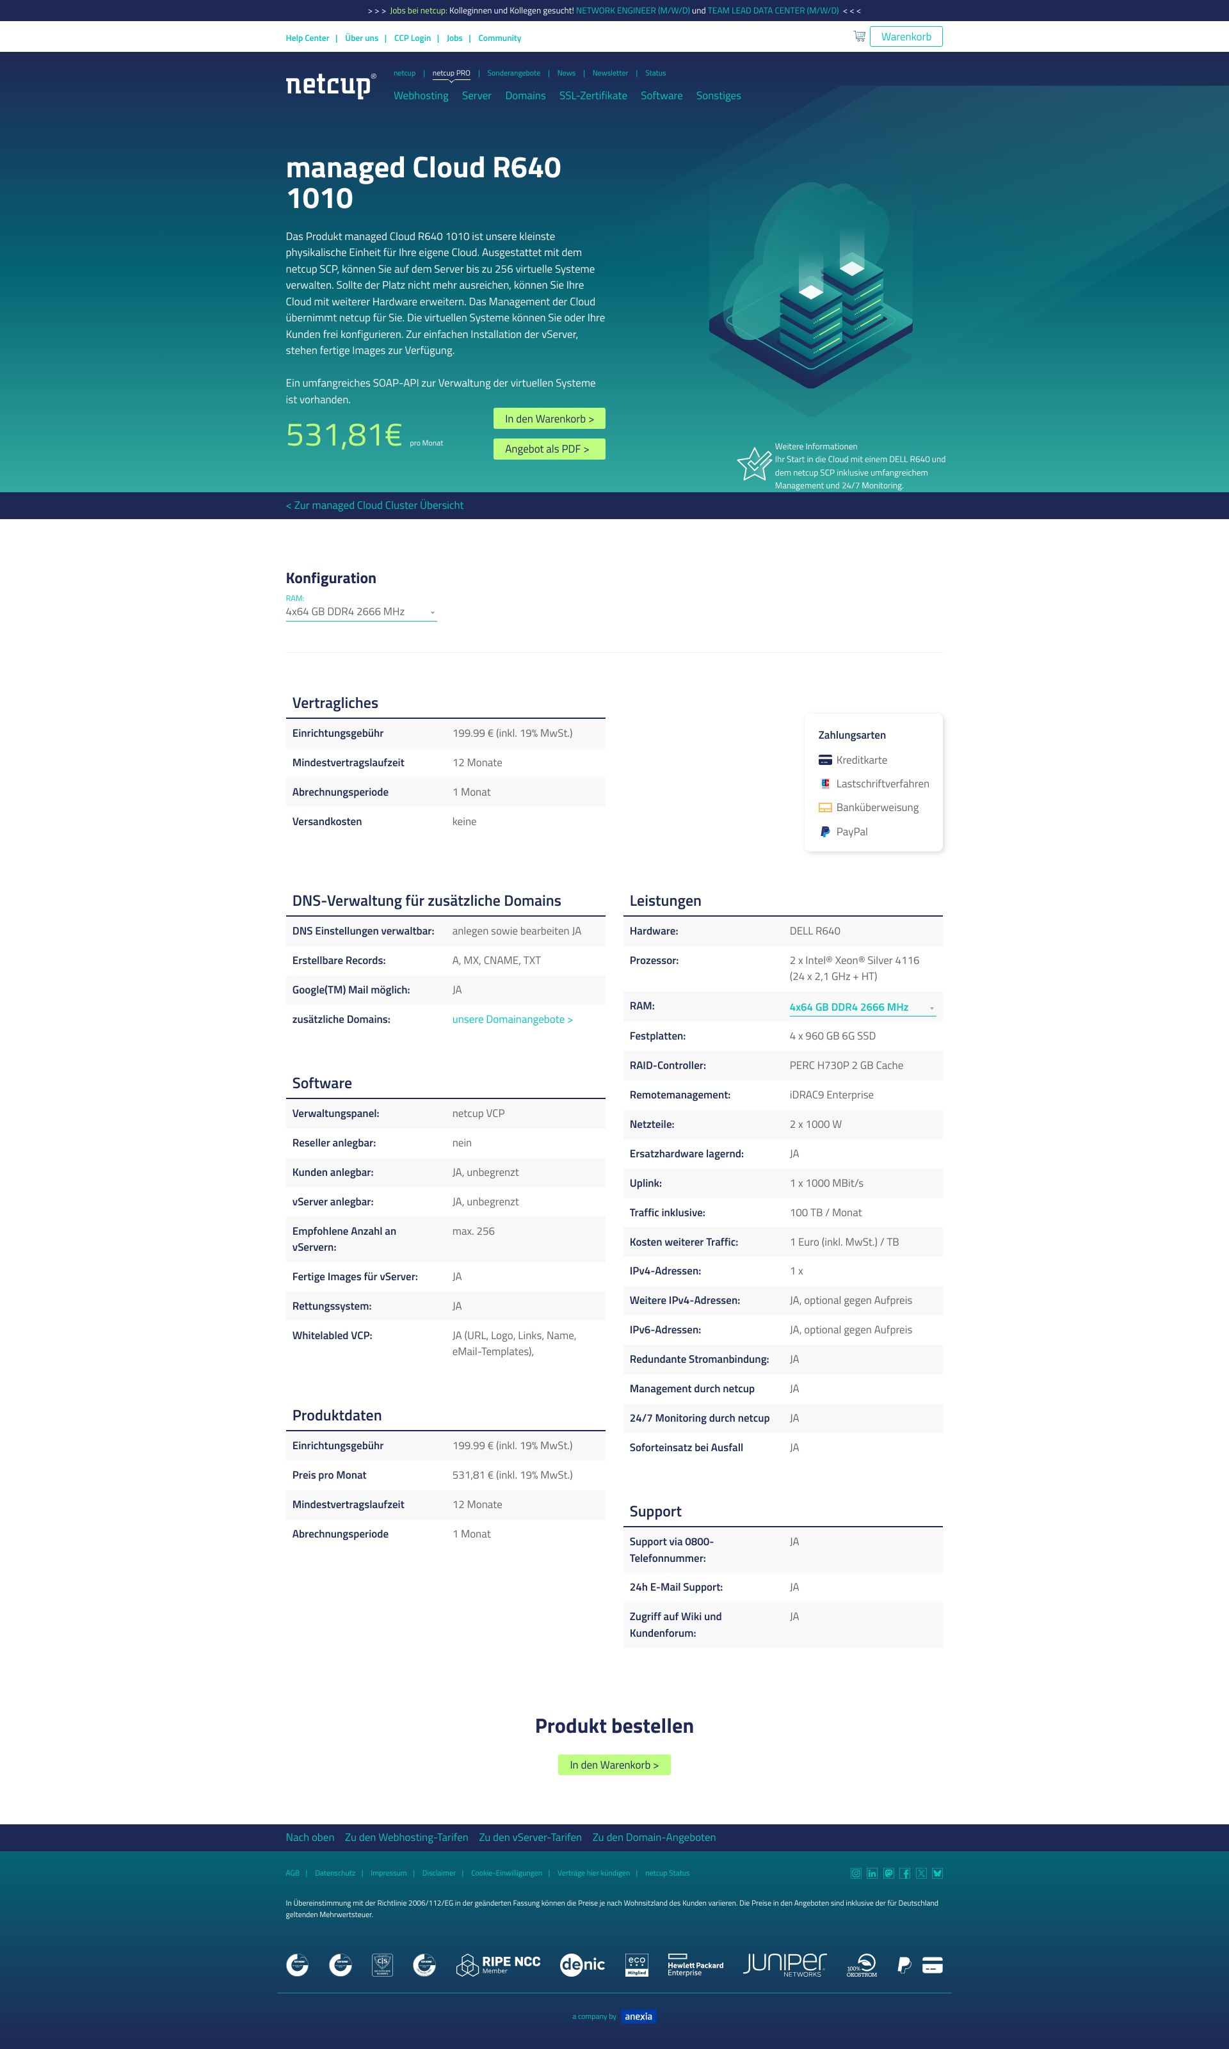
Task: Click the netcup logo
Action: click(x=330, y=85)
